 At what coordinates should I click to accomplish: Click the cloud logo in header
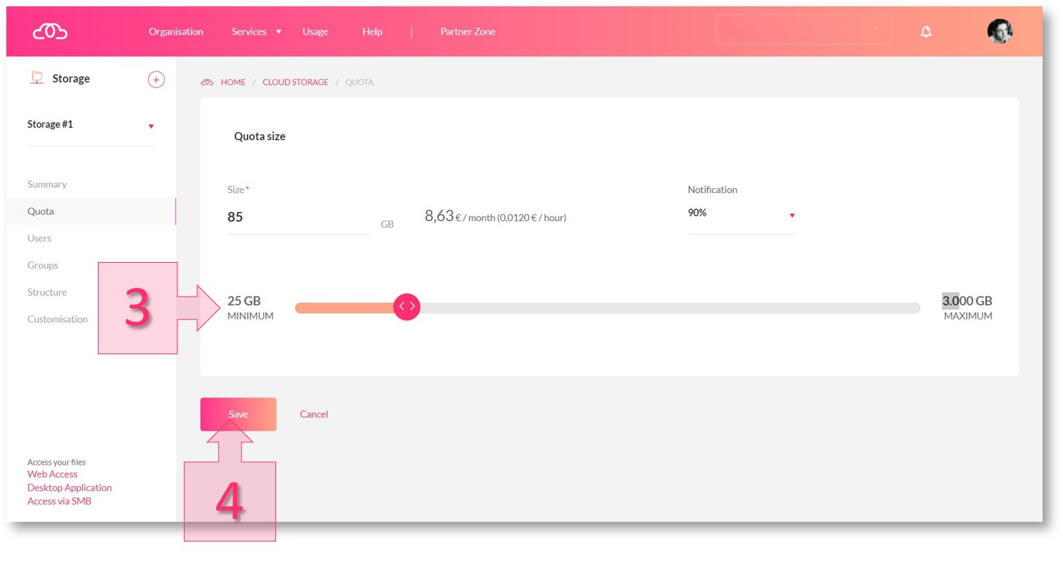[50, 32]
